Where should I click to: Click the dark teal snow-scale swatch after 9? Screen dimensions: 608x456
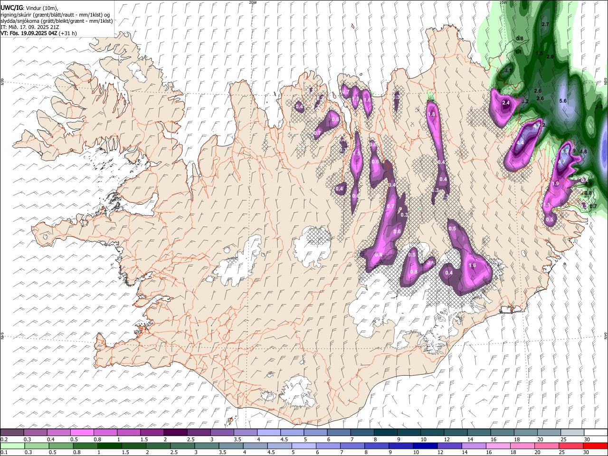click(408, 433)
